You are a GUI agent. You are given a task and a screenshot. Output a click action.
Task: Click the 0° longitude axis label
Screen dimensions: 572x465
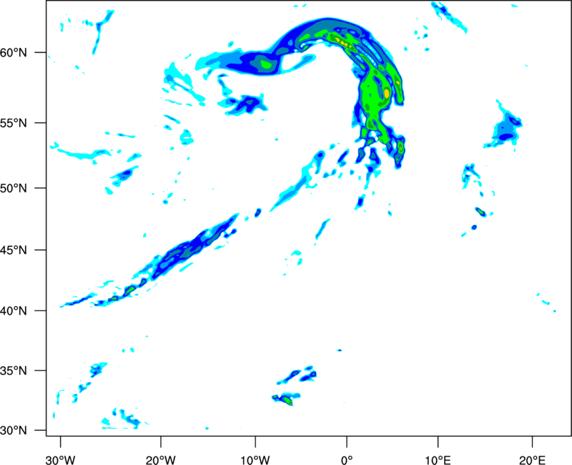tap(347, 460)
